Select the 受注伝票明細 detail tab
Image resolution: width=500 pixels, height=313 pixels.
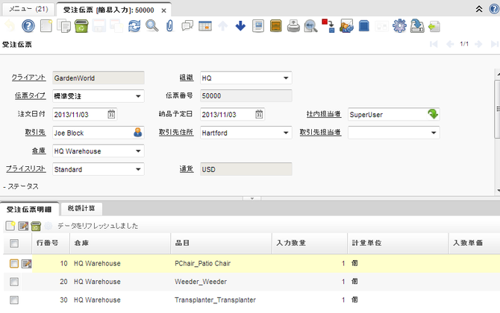(29, 209)
